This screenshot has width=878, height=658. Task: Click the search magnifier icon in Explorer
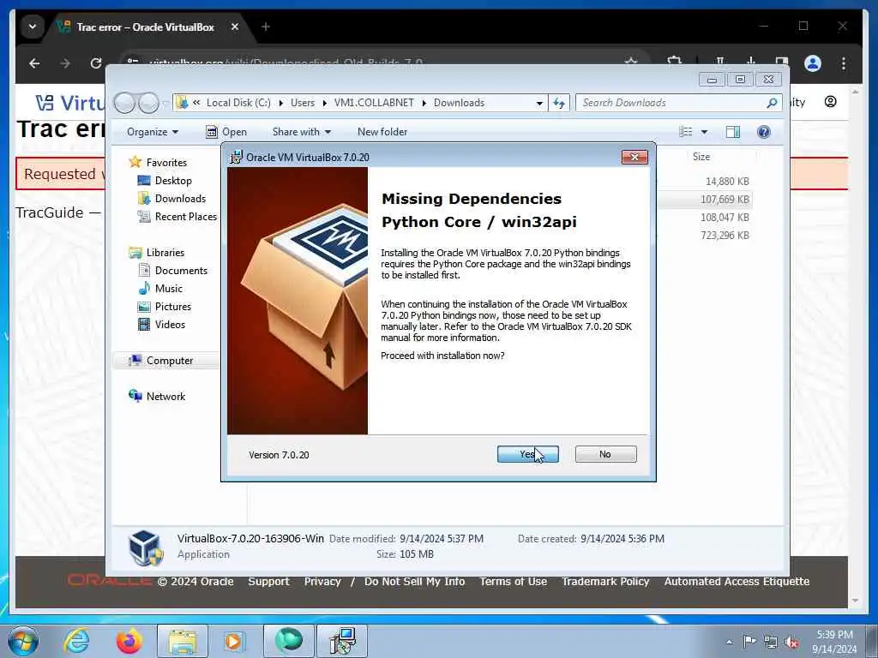(x=773, y=103)
